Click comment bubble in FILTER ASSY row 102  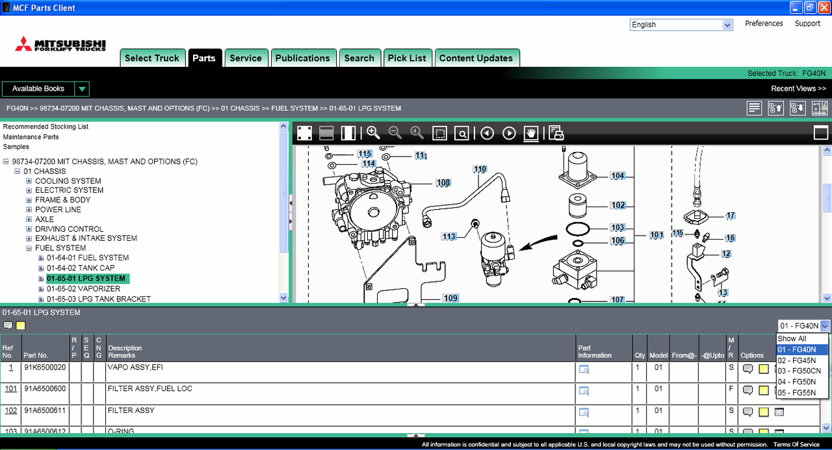click(x=747, y=412)
